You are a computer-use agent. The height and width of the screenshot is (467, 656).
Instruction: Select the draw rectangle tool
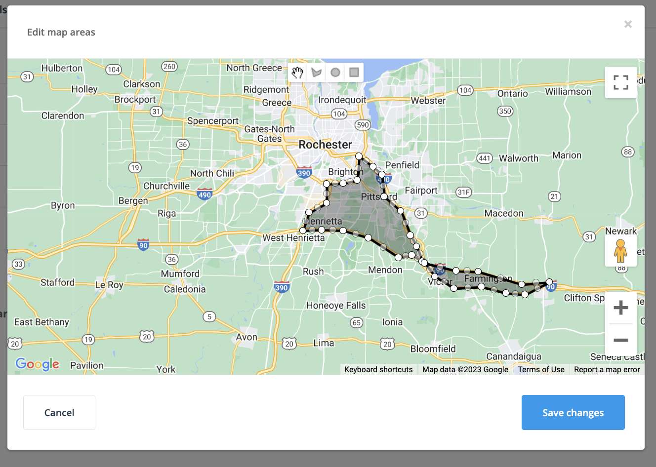tap(354, 73)
